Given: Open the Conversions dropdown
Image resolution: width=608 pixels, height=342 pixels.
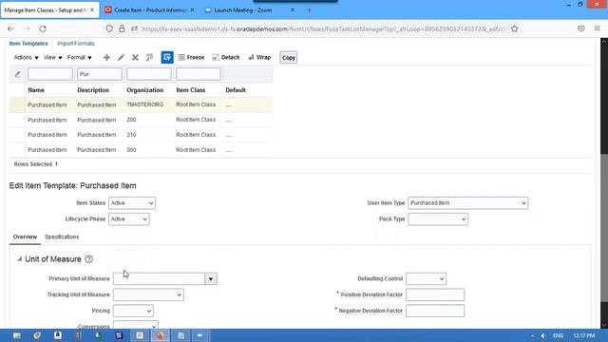Looking at the screenshot, I should 135,325.
